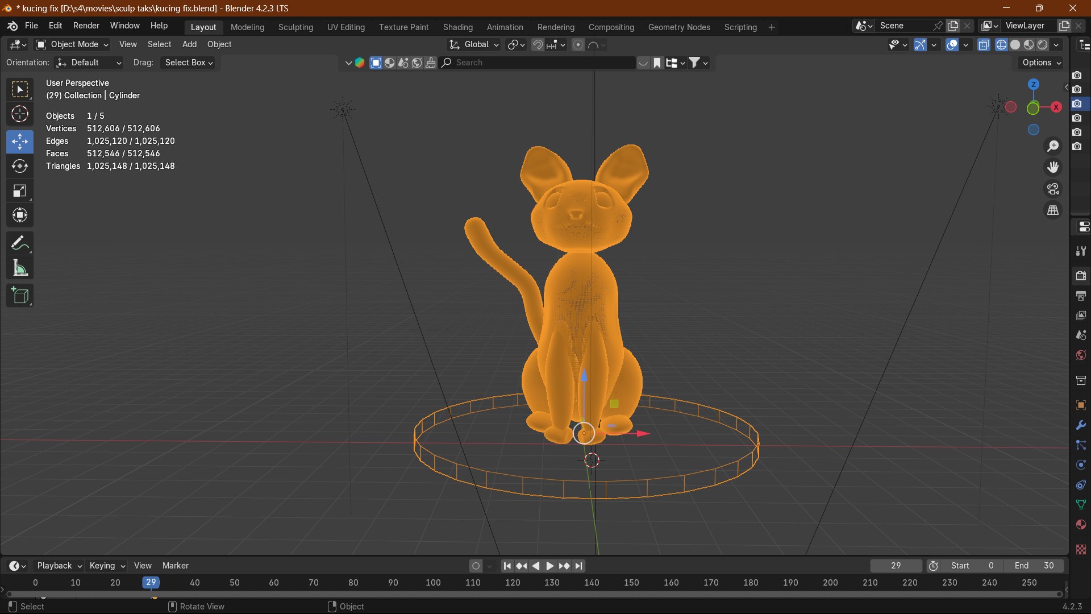The image size is (1091, 614).
Task: Open the pivot point dropdown
Action: 516,44
